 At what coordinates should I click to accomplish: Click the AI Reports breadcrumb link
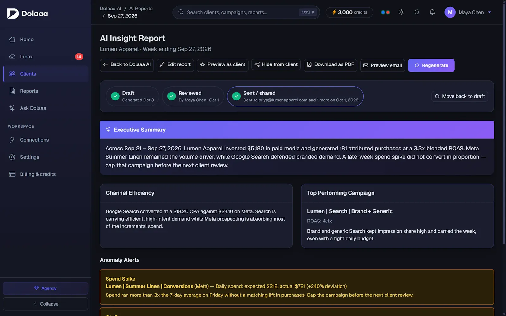click(141, 9)
